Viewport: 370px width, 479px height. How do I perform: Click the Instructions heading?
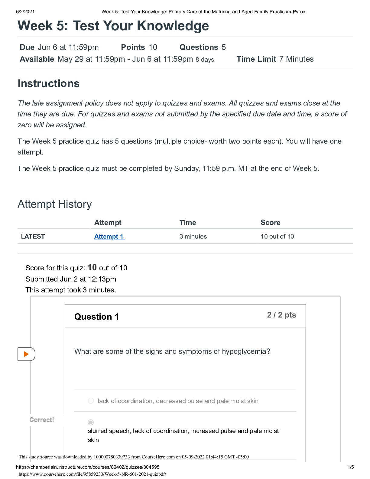pos(49,83)
